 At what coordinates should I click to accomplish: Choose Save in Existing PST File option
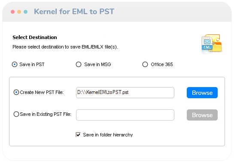[x=16, y=114]
